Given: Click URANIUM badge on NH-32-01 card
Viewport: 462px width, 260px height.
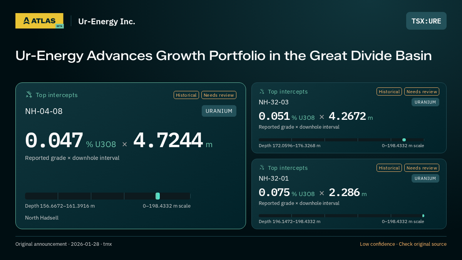Looking at the screenshot, I should [x=425, y=178].
